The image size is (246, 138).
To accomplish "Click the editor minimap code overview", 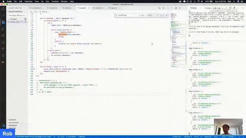I will point(178,40).
